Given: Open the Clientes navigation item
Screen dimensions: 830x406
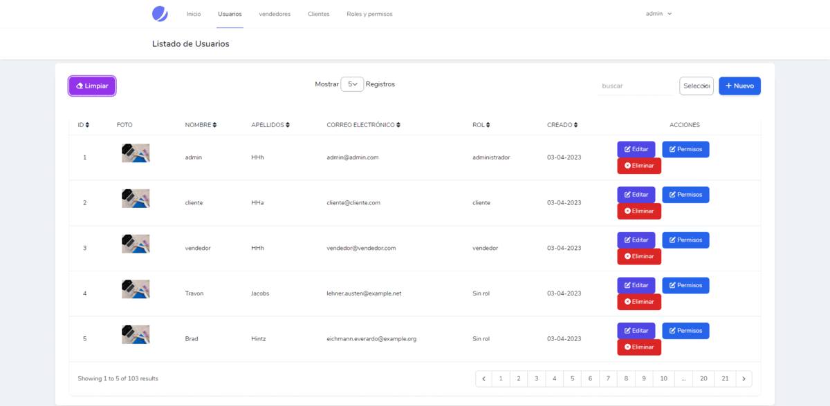Looking at the screenshot, I should click(x=319, y=14).
